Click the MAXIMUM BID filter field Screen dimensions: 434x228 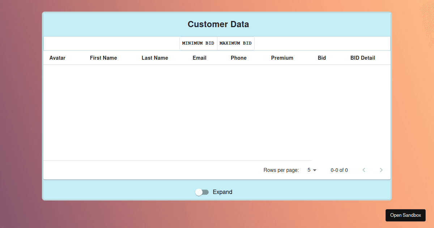(235, 43)
